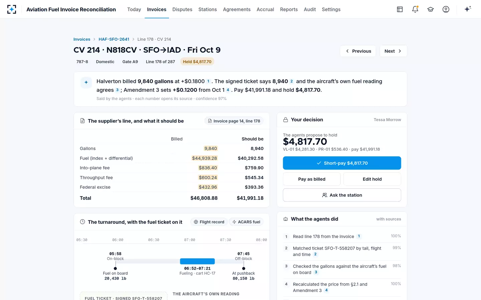Image resolution: width=481 pixels, height=300 pixels.
Task: Click the blue fueling bar on the timeline
Action: coord(197,261)
